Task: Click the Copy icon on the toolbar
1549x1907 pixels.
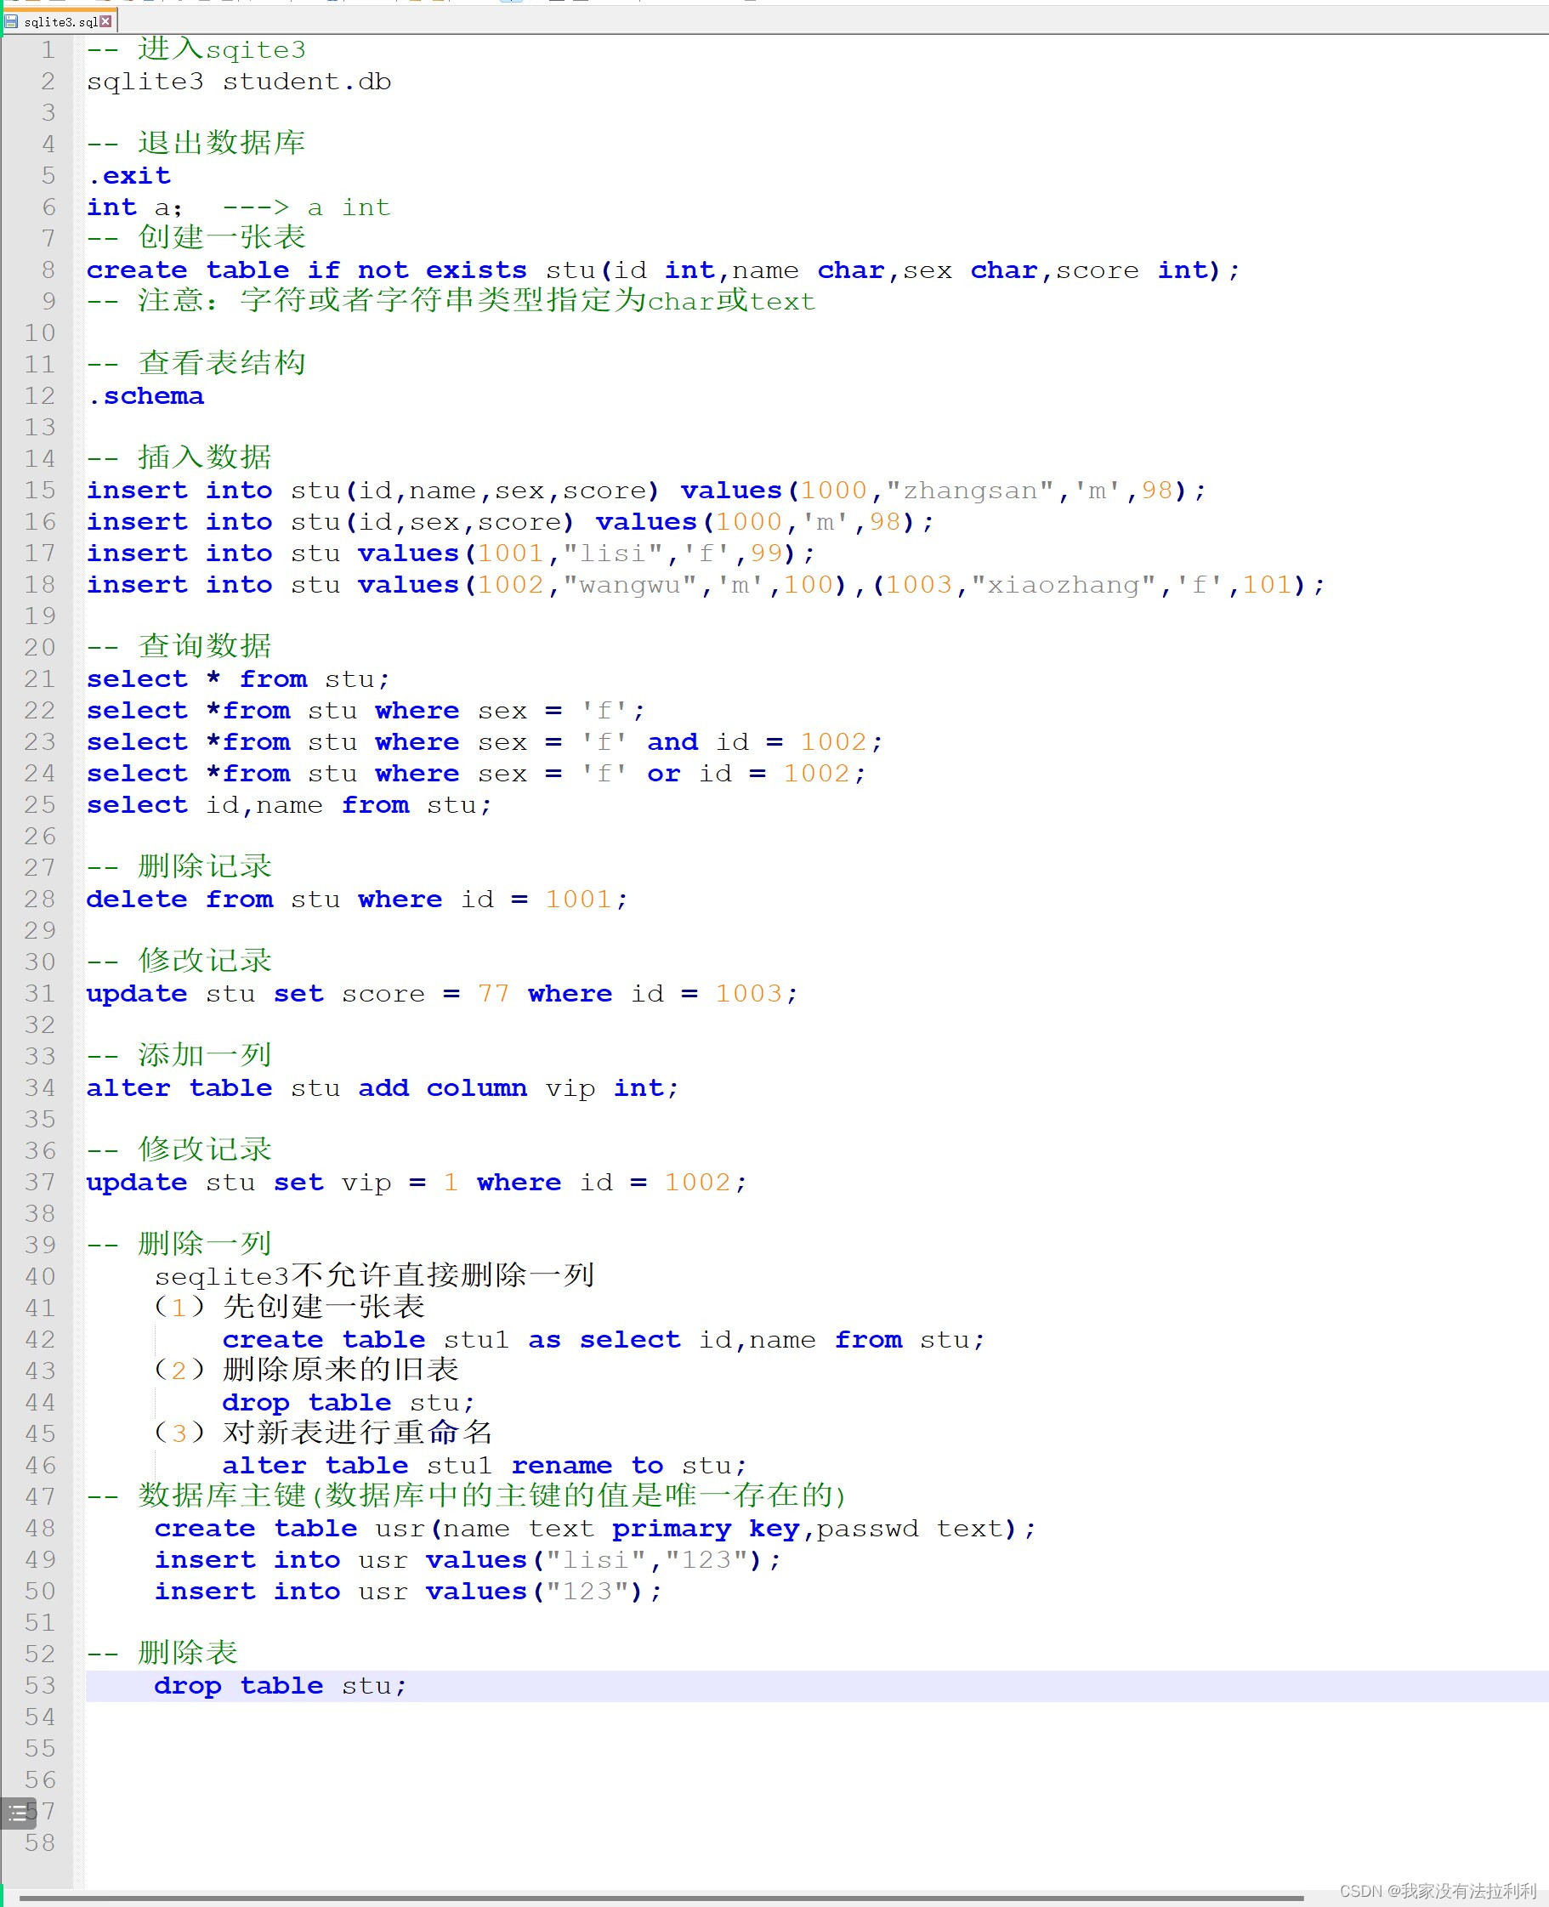Action: coord(205,4)
